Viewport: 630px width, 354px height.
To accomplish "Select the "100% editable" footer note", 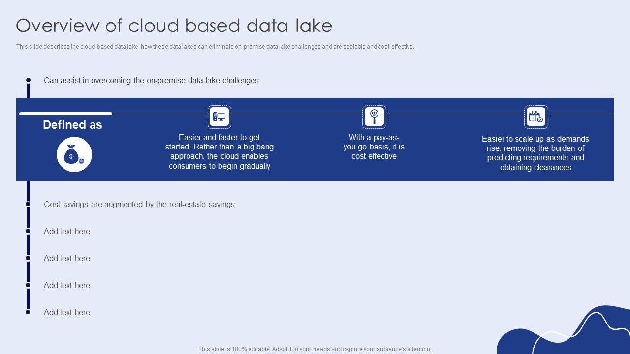I will (x=315, y=349).
